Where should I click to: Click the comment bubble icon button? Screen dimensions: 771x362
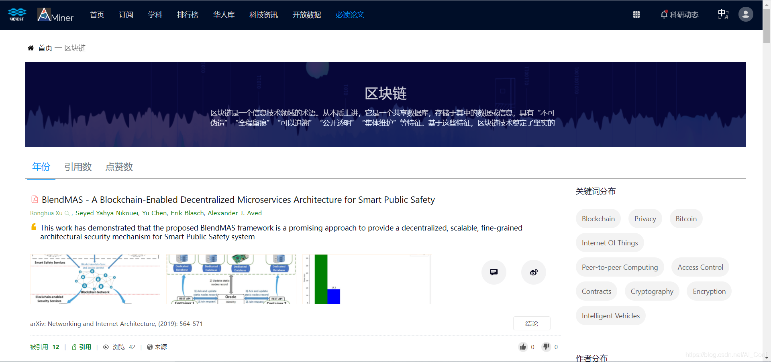click(494, 272)
